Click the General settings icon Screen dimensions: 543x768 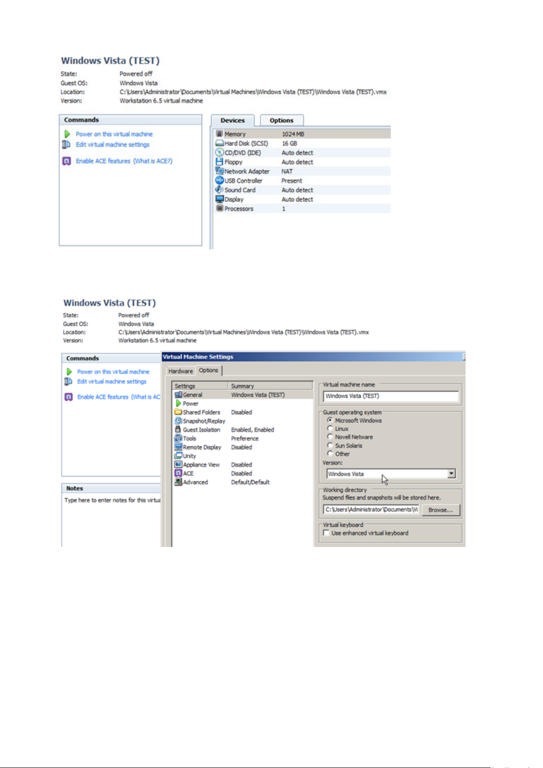point(179,395)
